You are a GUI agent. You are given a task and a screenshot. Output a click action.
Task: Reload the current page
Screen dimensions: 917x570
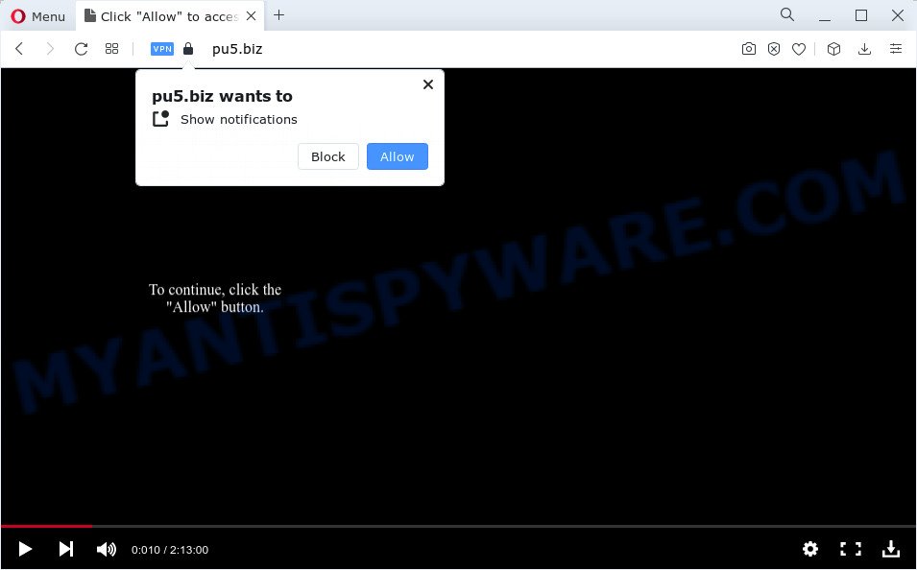click(82, 49)
